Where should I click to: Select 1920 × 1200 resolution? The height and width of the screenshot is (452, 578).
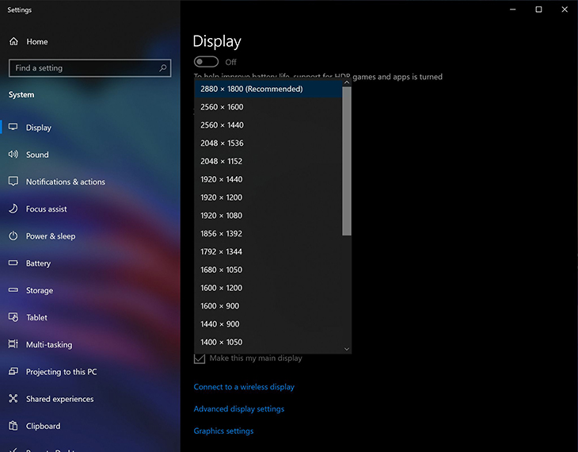(268, 197)
